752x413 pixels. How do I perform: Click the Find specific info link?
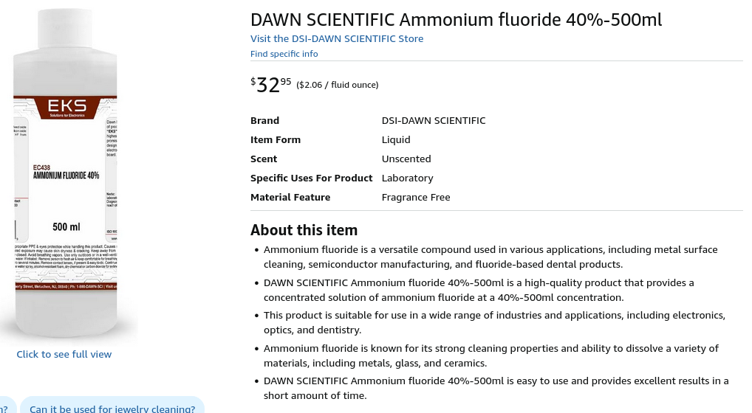[x=284, y=54]
